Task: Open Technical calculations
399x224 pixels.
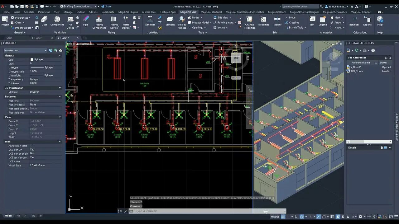Action: click(353, 21)
